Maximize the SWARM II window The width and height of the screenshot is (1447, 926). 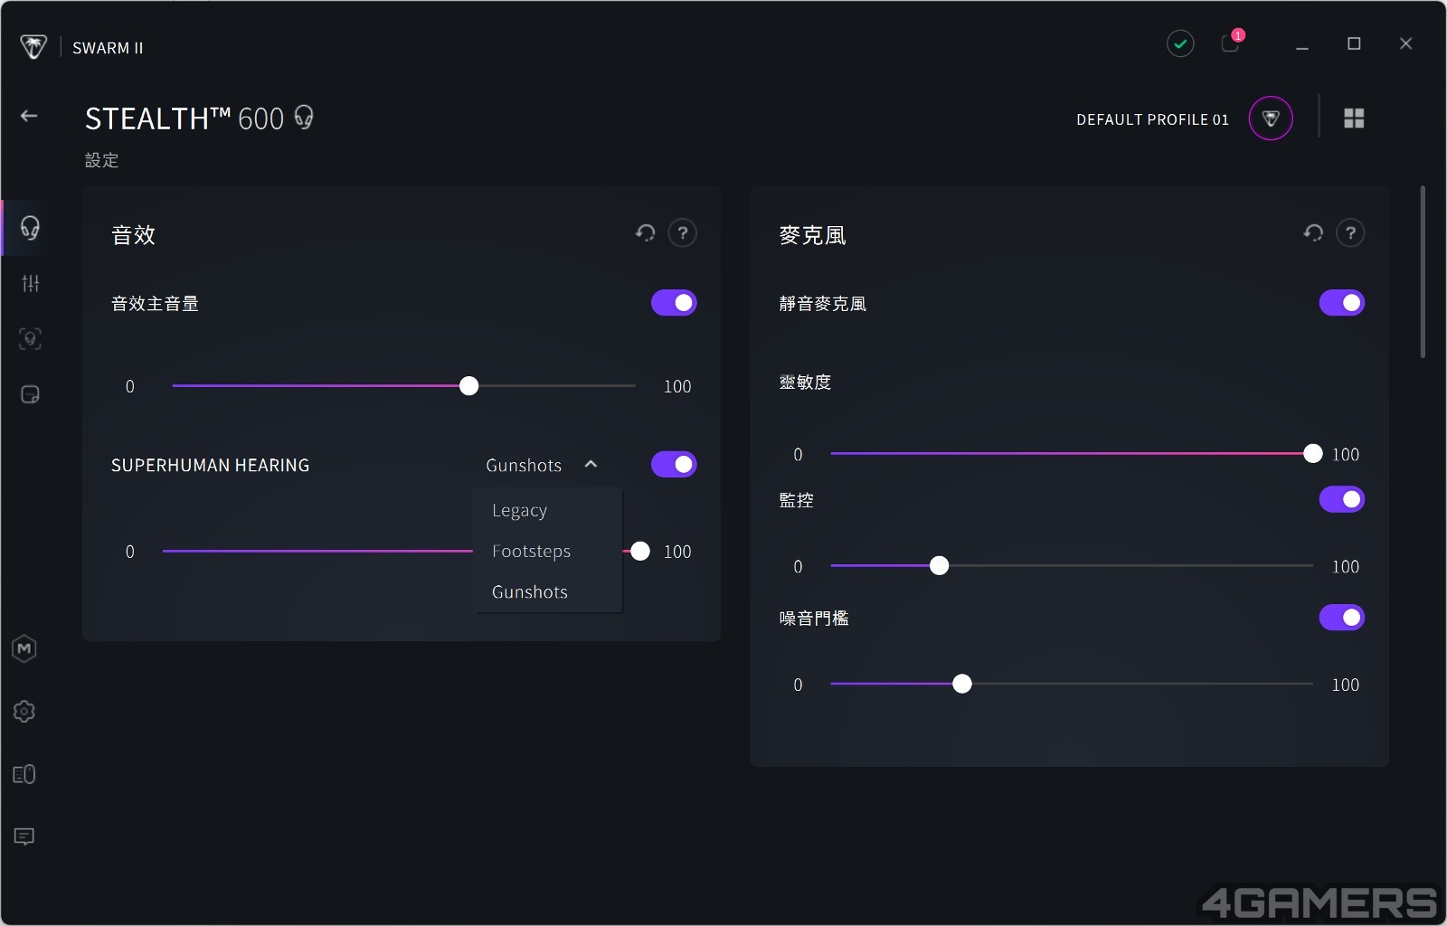[x=1354, y=43]
